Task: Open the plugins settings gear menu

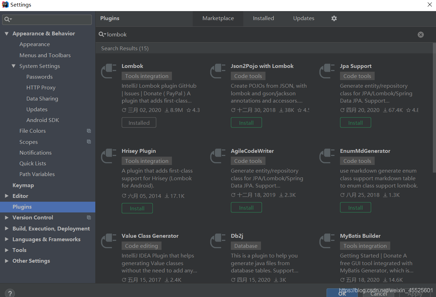Action: 334,18
